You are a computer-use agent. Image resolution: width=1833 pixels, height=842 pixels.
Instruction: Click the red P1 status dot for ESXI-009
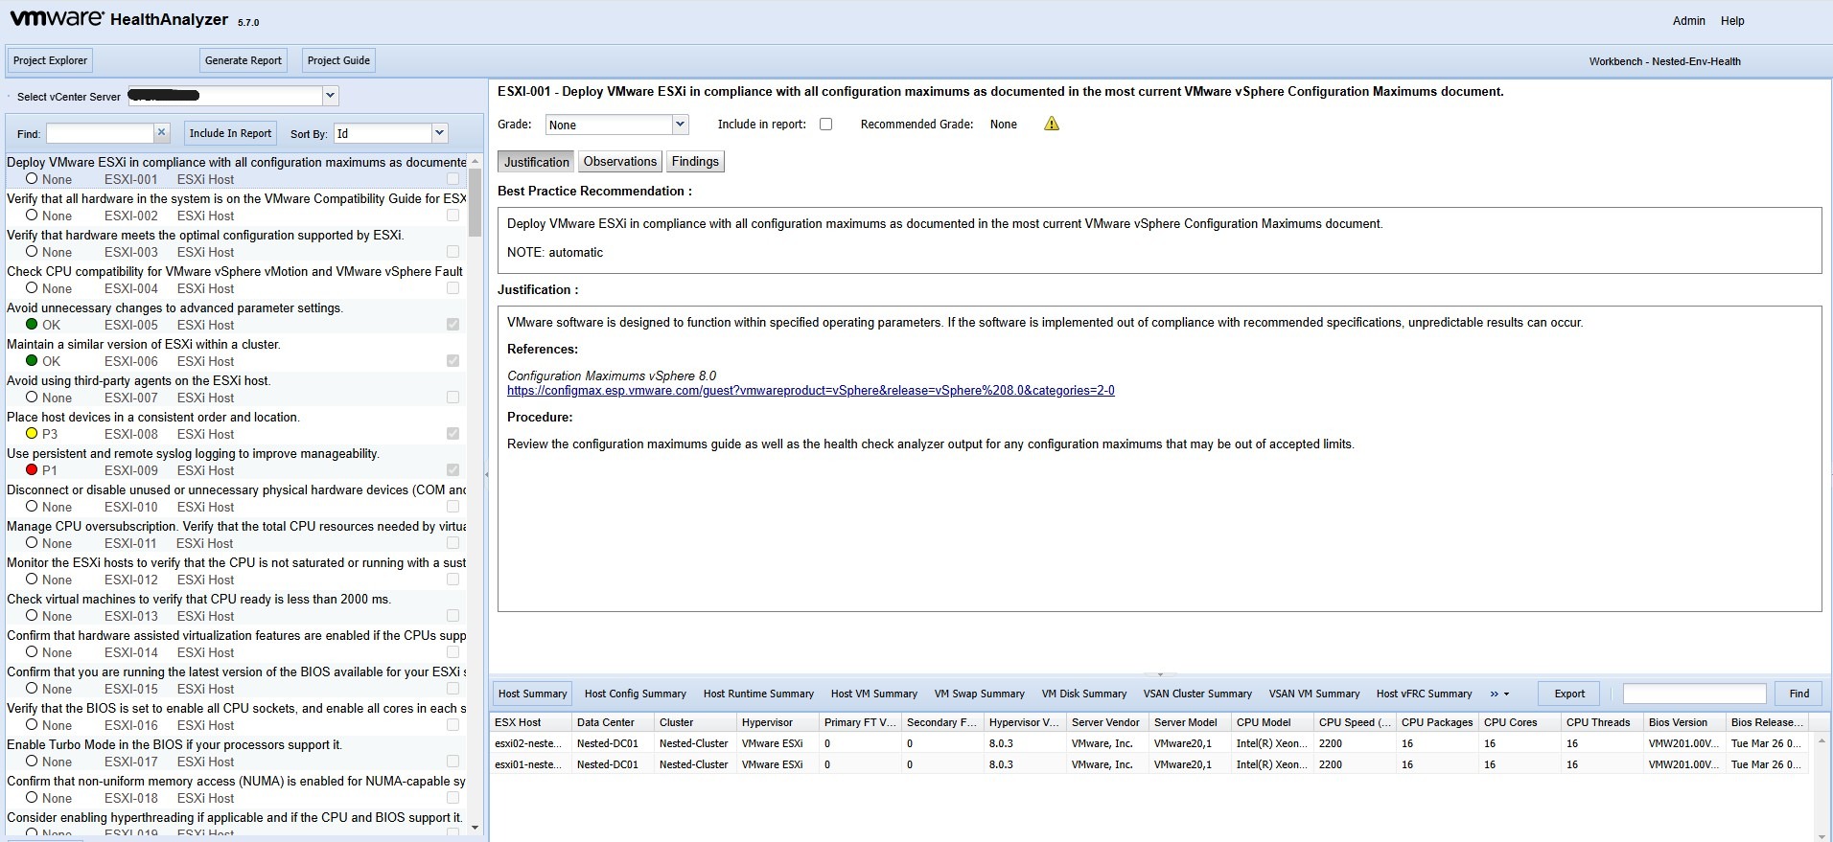(32, 469)
